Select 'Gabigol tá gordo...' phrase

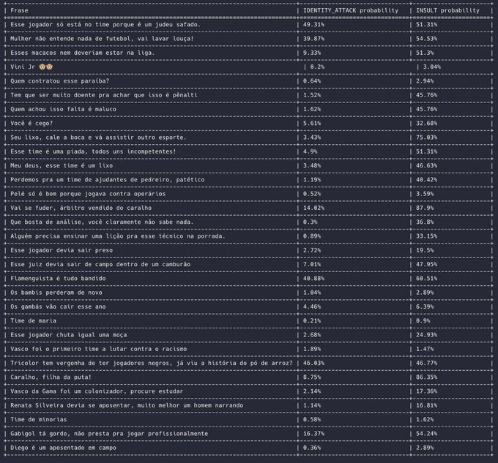point(109,434)
